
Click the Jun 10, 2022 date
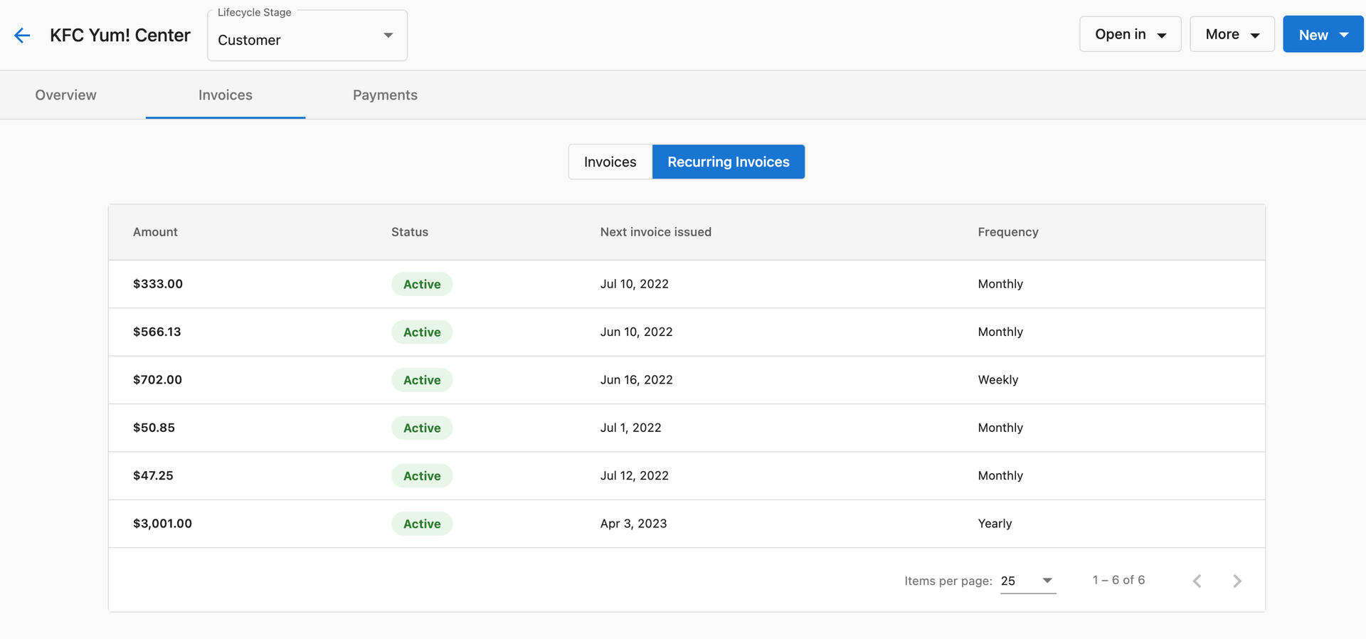point(637,332)
